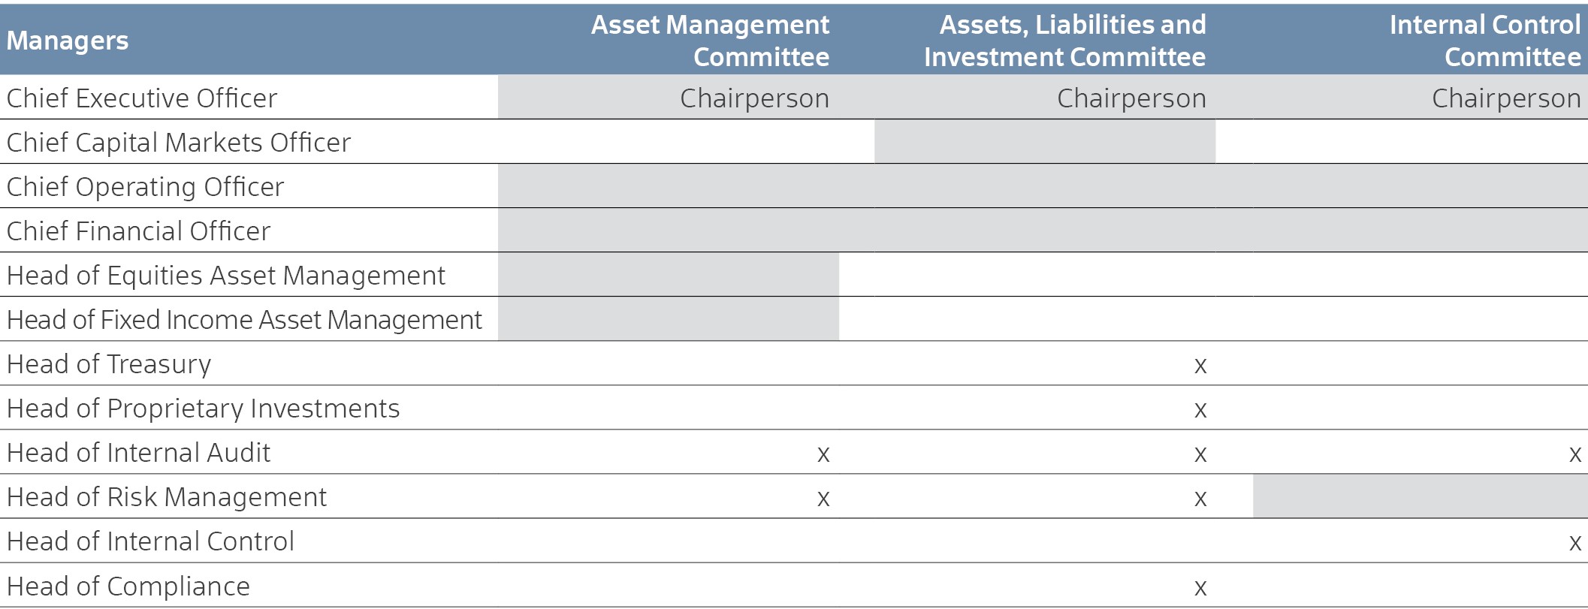Select the Asset Management Committee header

711,41
